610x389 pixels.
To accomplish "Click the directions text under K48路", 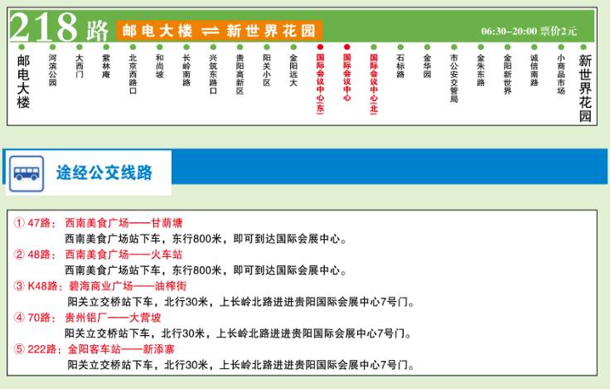I will click(241, 302).
